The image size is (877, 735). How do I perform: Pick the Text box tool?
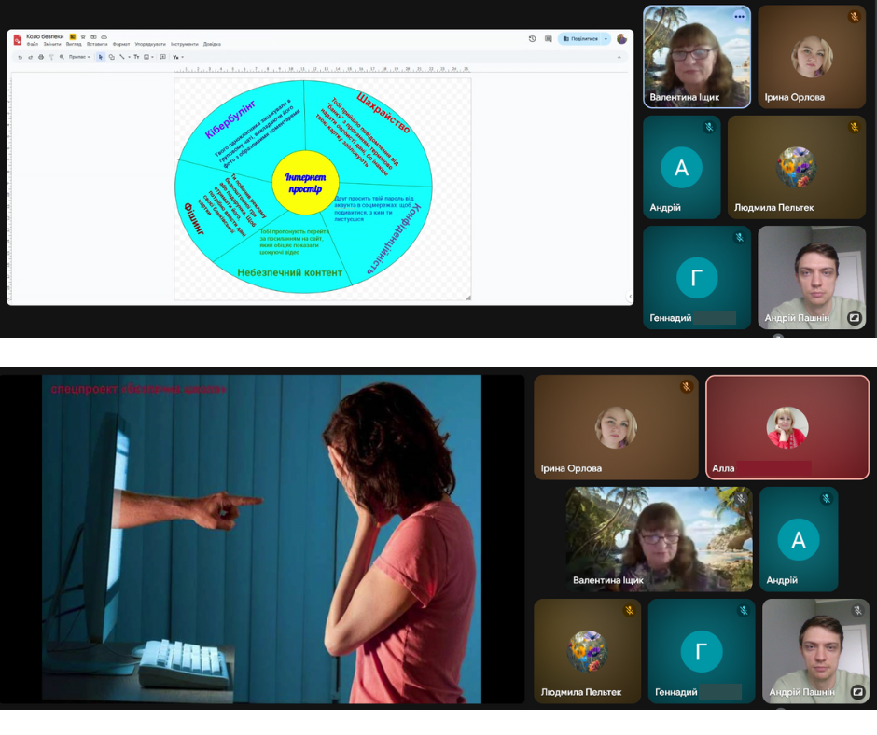coord(136,57)
